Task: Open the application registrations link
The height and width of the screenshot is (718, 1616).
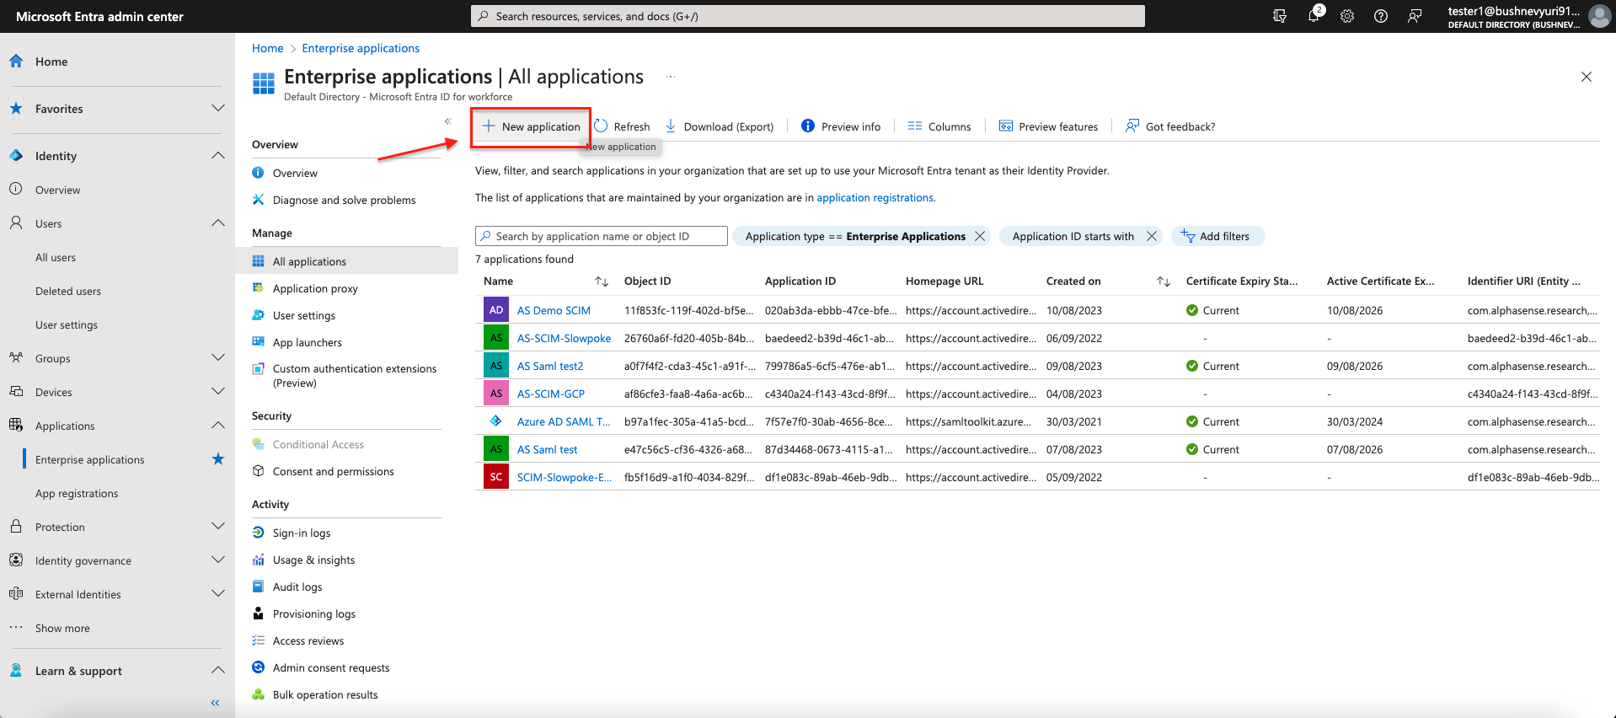Action: tap(875, 197)
